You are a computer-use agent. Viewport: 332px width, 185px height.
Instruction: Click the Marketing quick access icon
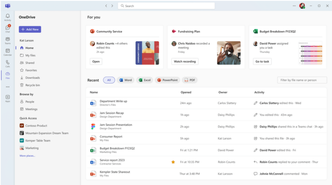point(22,148)
